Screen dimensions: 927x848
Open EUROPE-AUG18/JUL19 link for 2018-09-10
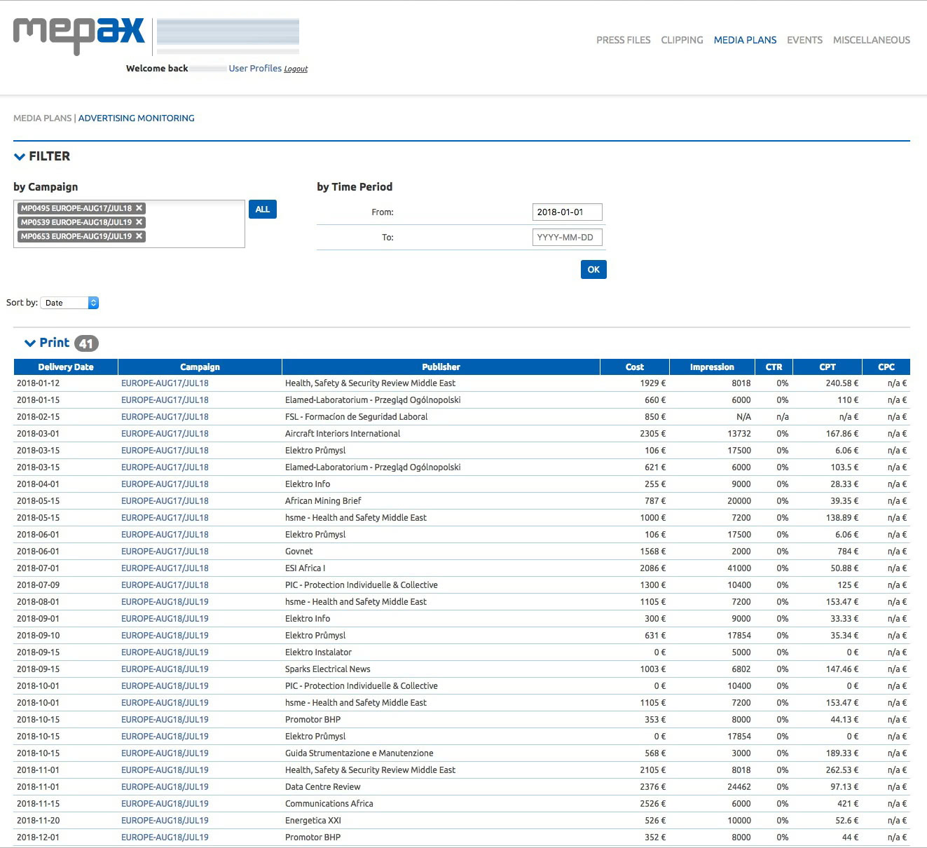click(165, 636)
